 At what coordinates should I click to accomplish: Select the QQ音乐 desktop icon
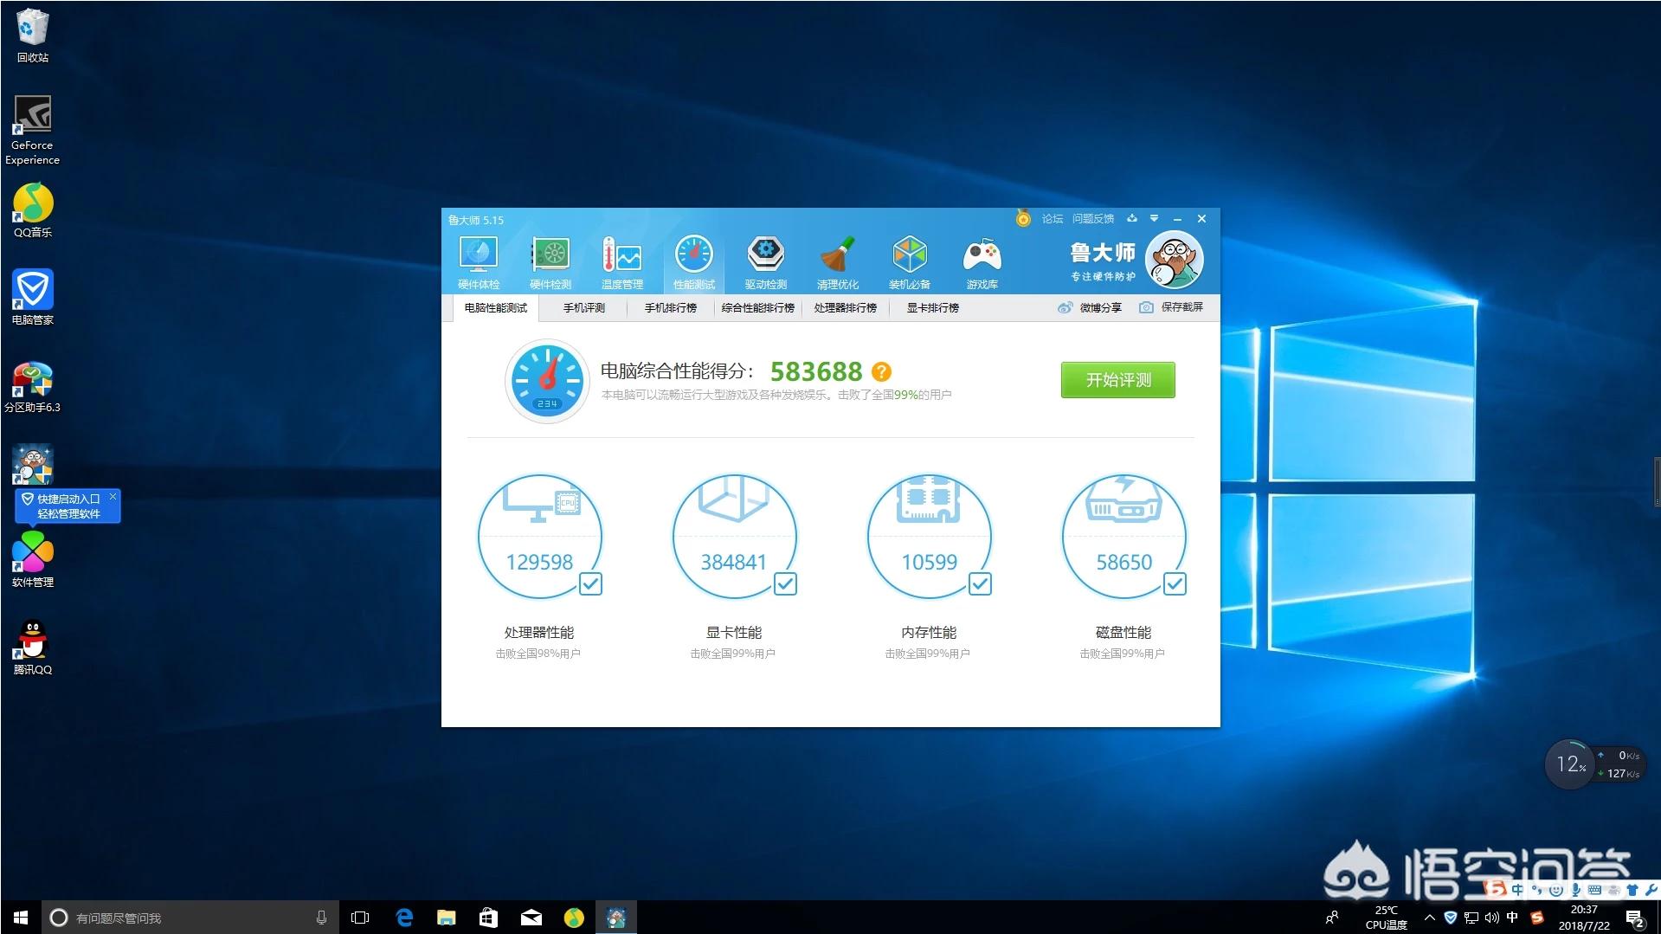33,210
